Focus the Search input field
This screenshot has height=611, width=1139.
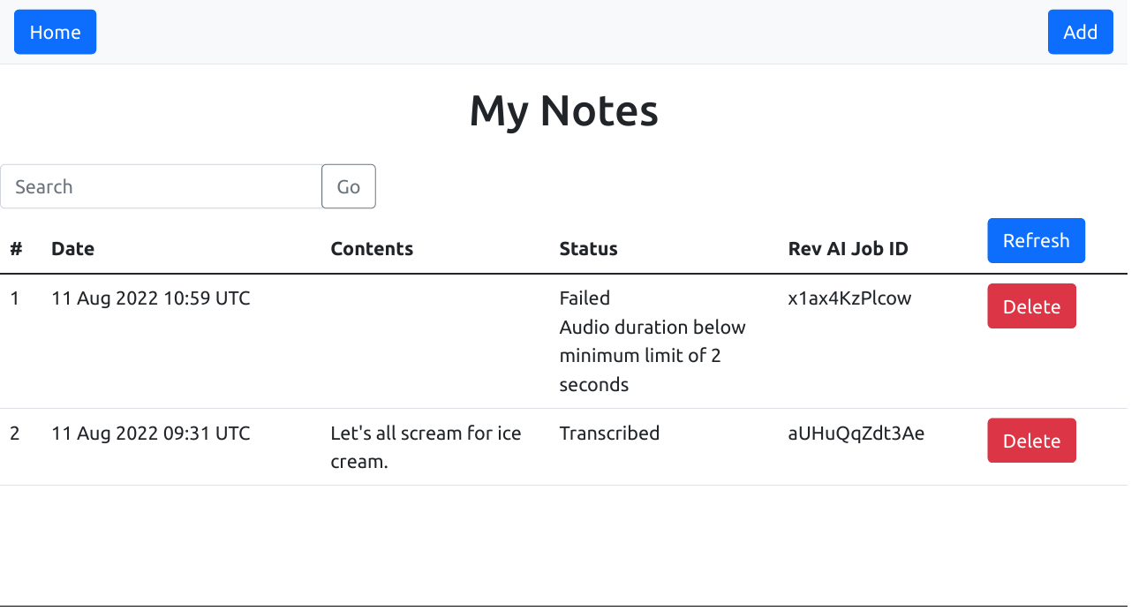161,187
